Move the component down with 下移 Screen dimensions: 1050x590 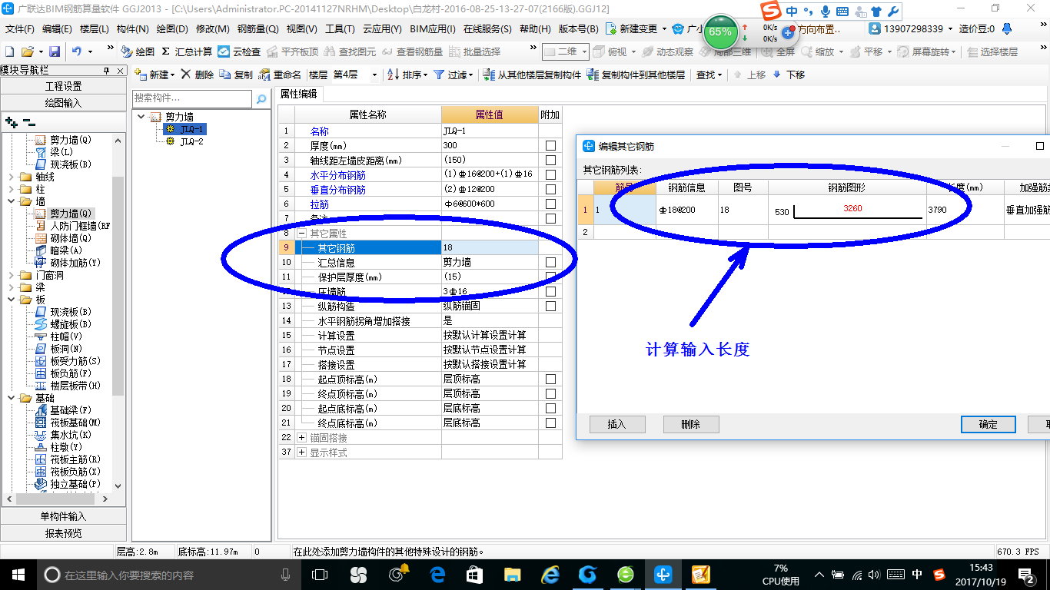click(x=789, y=75)
